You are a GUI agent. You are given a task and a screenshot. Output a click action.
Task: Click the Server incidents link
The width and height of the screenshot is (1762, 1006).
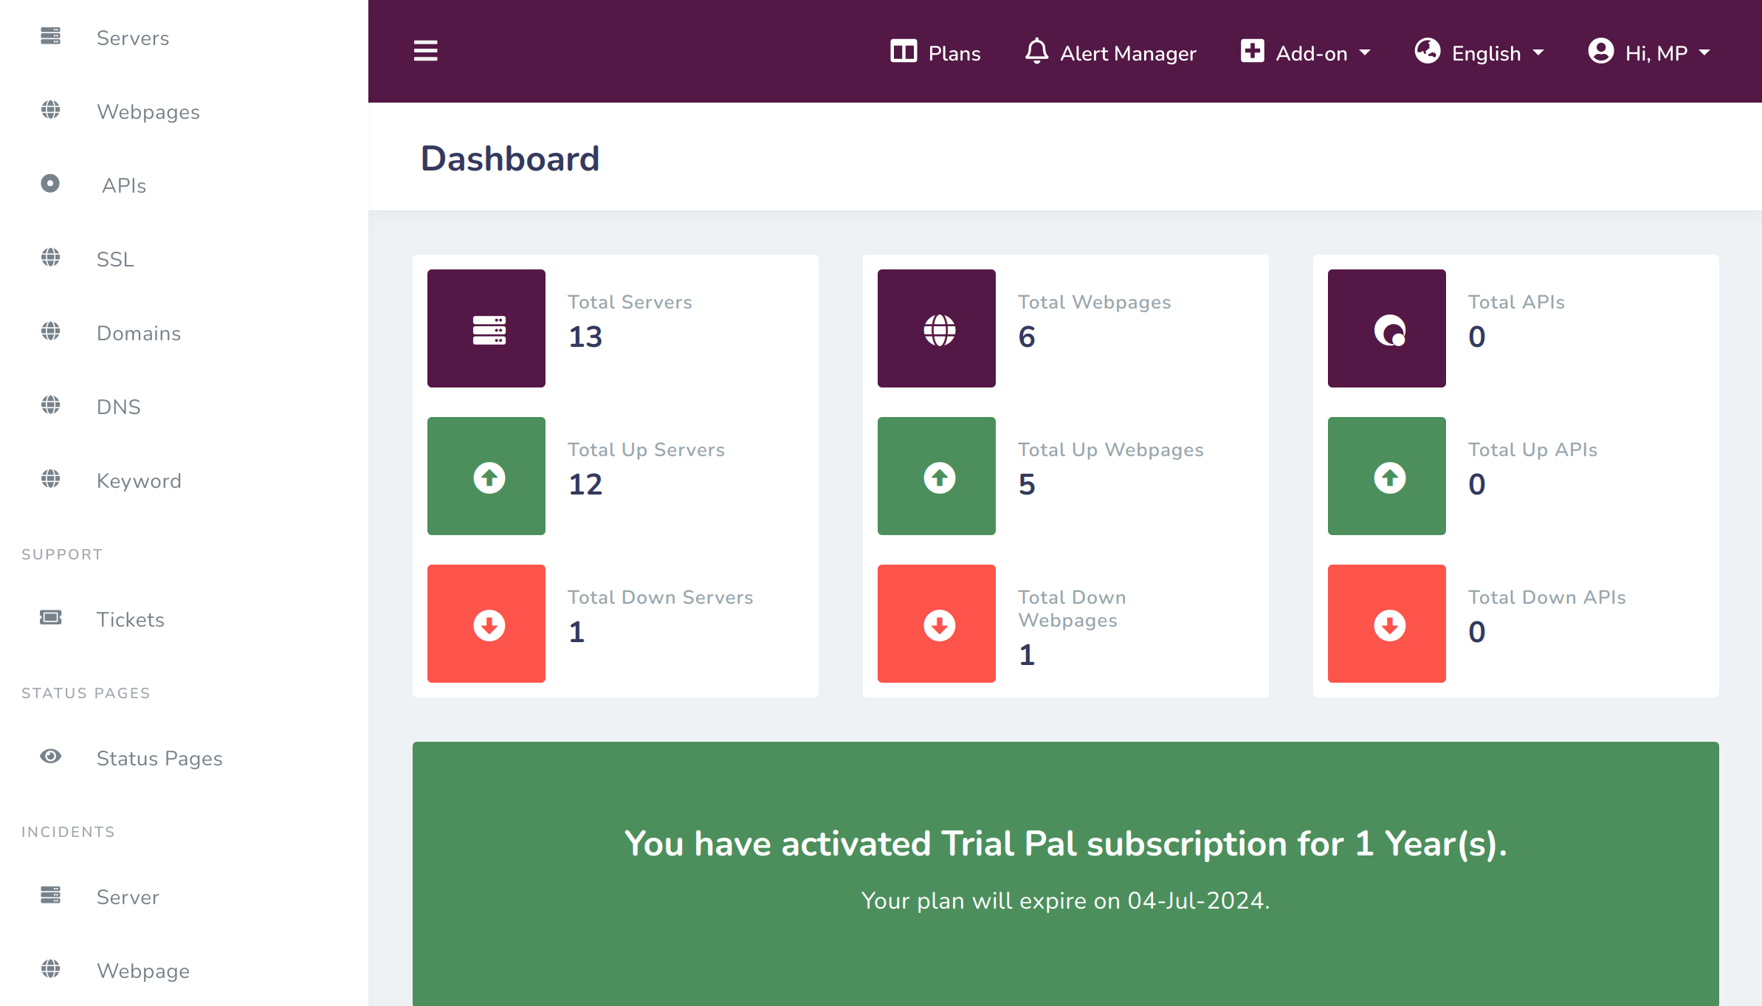(128, 896)
